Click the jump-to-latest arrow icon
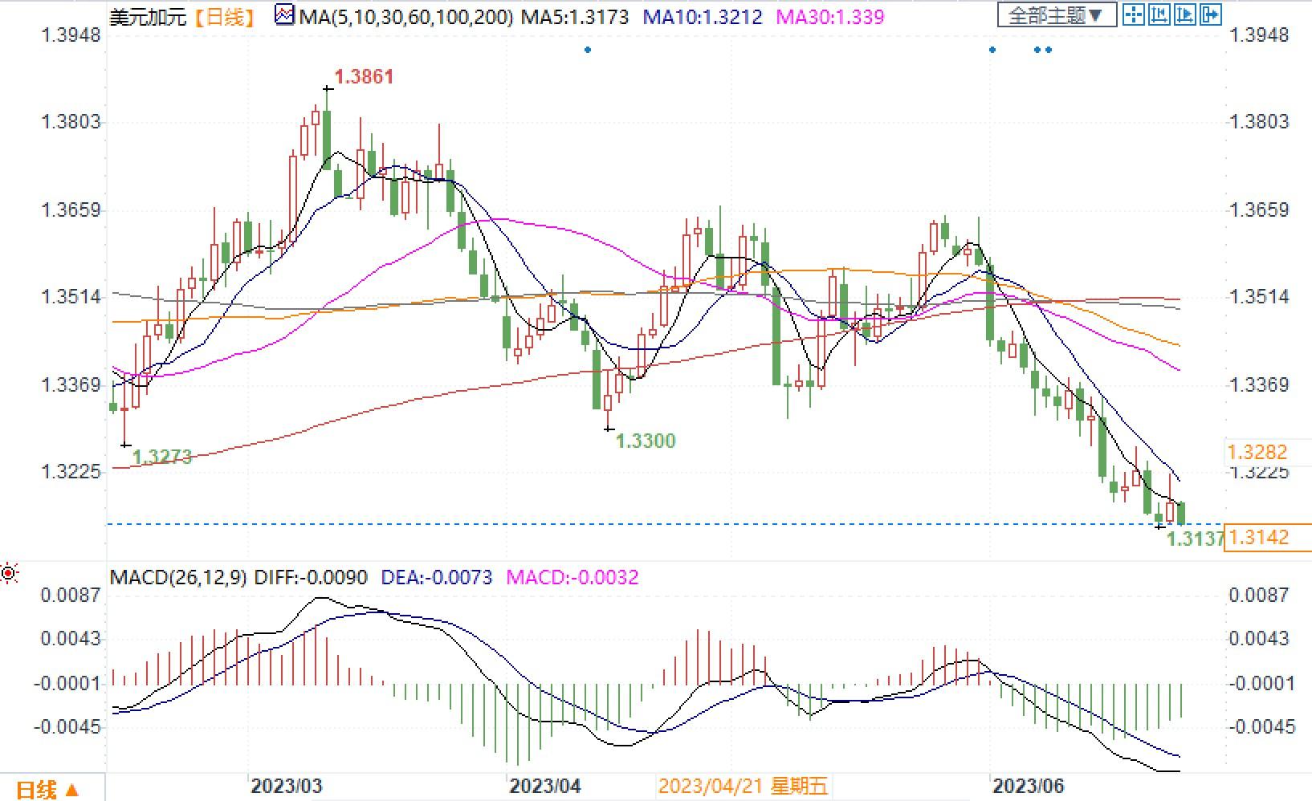The image size is (1312, 801). (x=1211, y=14)
